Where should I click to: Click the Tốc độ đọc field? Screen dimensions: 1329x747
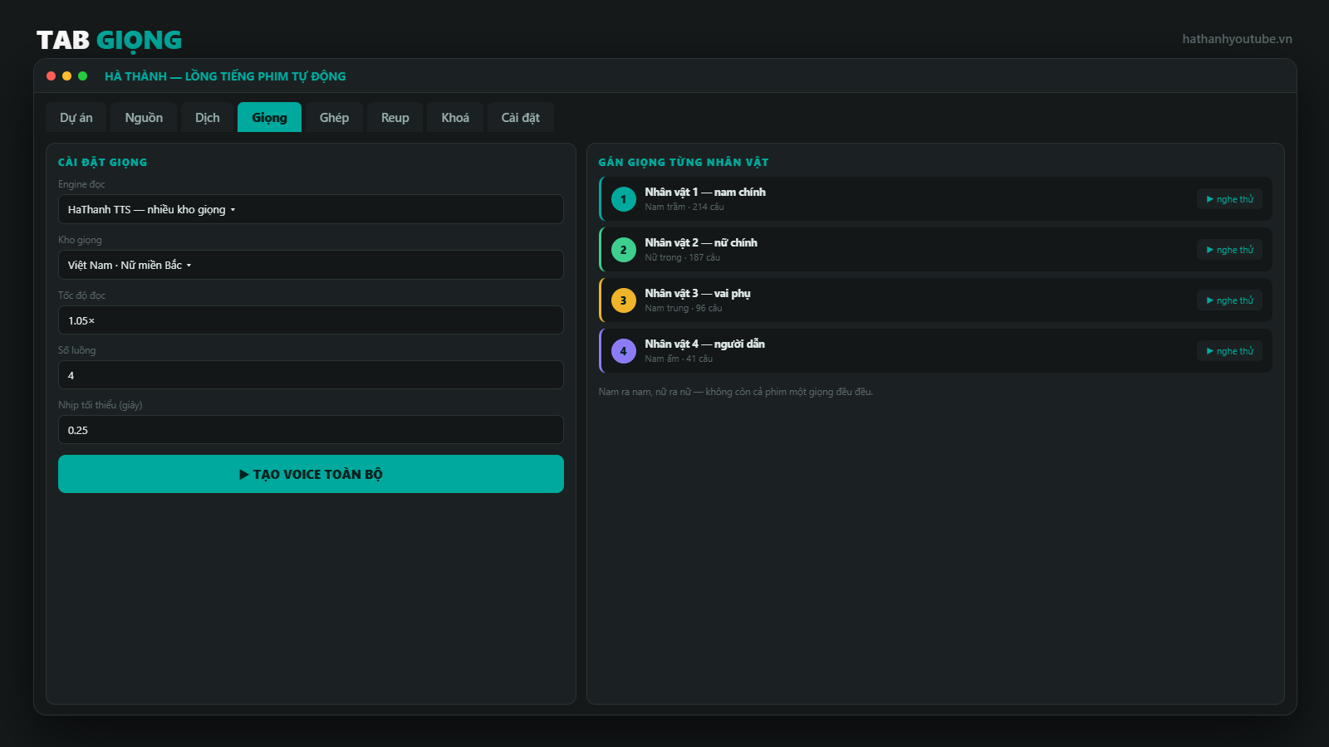(x=311, y=320)
